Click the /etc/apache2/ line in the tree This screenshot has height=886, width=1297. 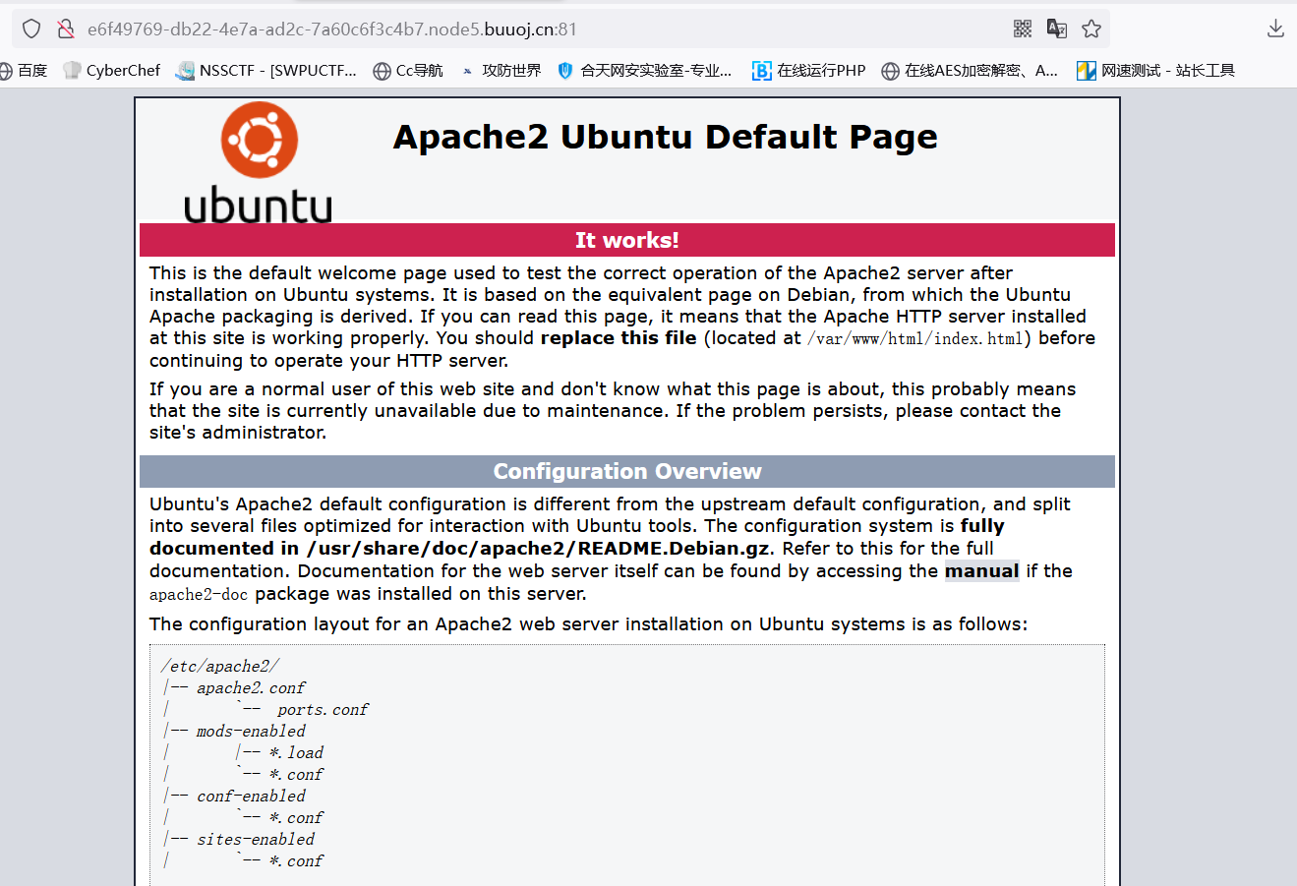[x=220, y=666]
